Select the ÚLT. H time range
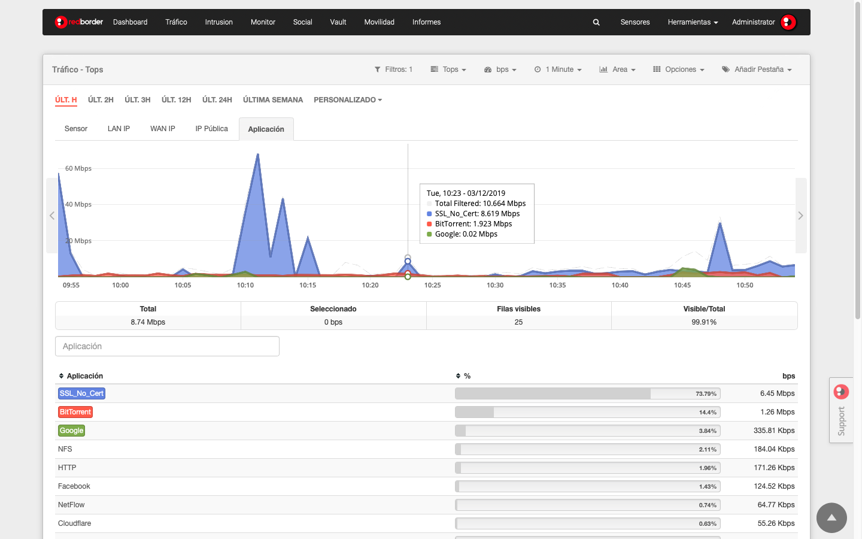The height and width of the screenshot is (539, 862). pyautogui.click(x=66, y=100)
